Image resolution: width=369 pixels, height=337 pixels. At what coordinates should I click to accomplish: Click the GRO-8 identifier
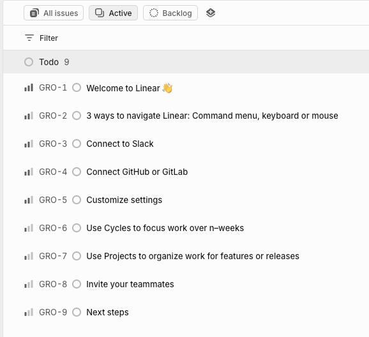53,284
